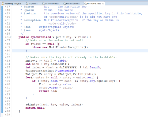Screen dimensions: 148x117
Task: Click 'key.hashCode()' on line 464
Action: pos(56,64)
